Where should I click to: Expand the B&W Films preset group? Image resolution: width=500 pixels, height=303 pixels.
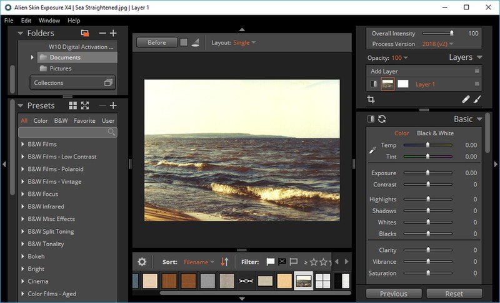[22, 144]
